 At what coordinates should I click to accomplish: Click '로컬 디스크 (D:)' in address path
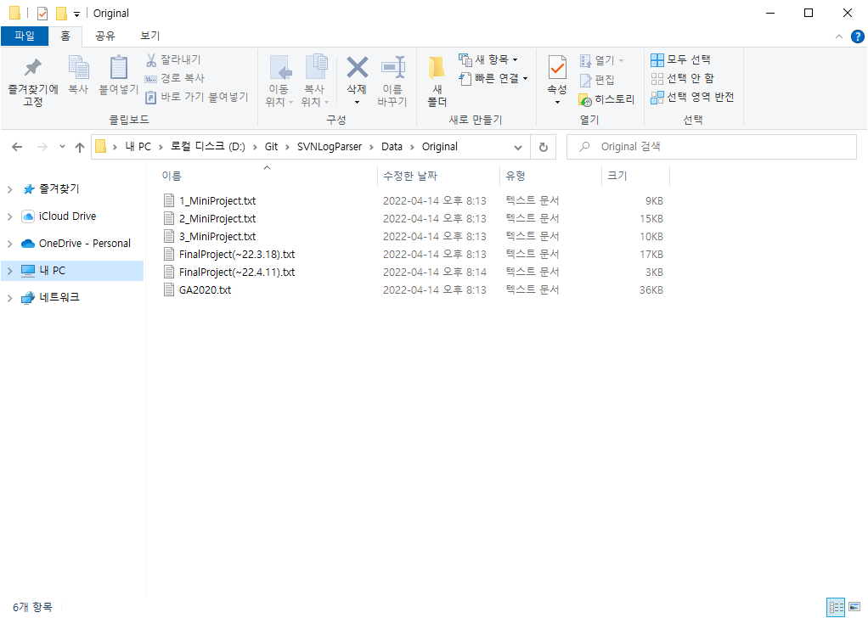click(x=207, y=147)
